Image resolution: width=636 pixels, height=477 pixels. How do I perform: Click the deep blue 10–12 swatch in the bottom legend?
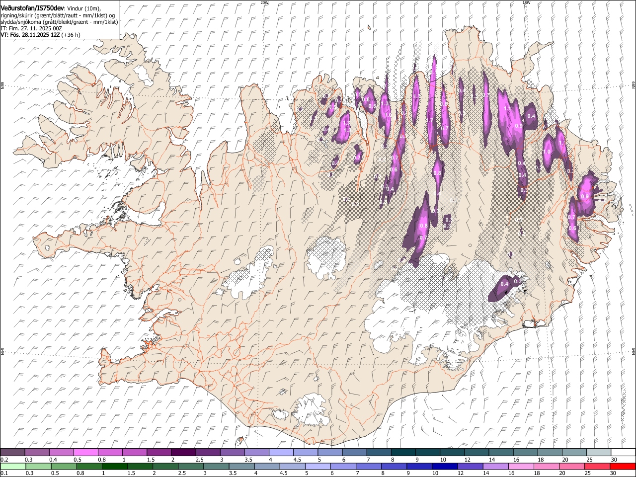(x=445, y=466)
